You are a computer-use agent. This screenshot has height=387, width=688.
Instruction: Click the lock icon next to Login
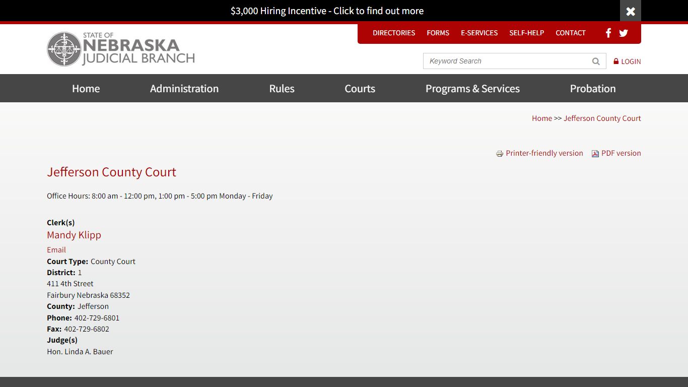[616, 61]
